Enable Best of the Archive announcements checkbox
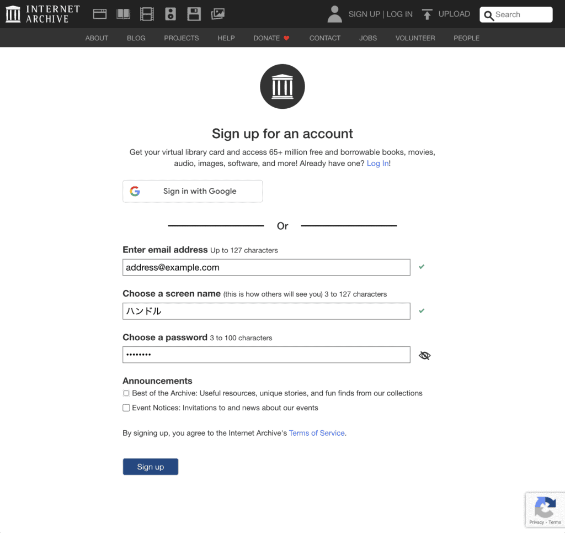Image resolution: width=565 pixels, height=533 pixels. tap(126, 393)
